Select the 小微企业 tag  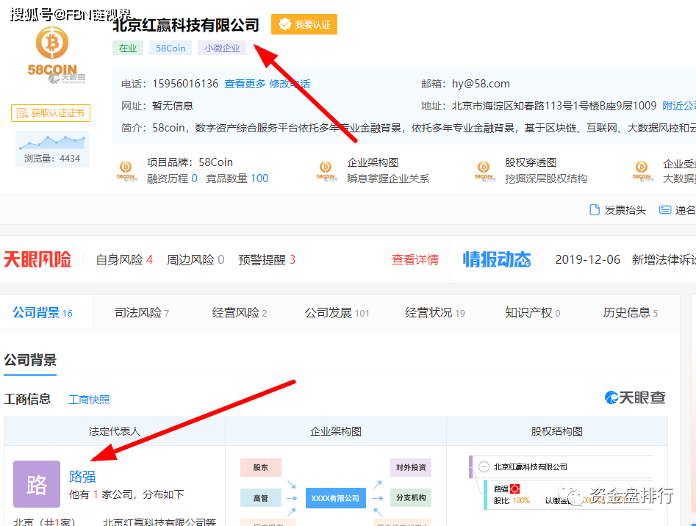coord(222,48)
